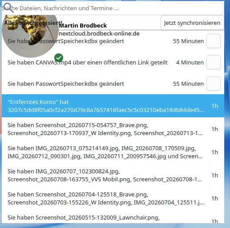The width and height of the screenshot is (230, 228).
Task: Open the IMG_20260713_075214149.jpg activity entry
Action: (x=113, y=152)
